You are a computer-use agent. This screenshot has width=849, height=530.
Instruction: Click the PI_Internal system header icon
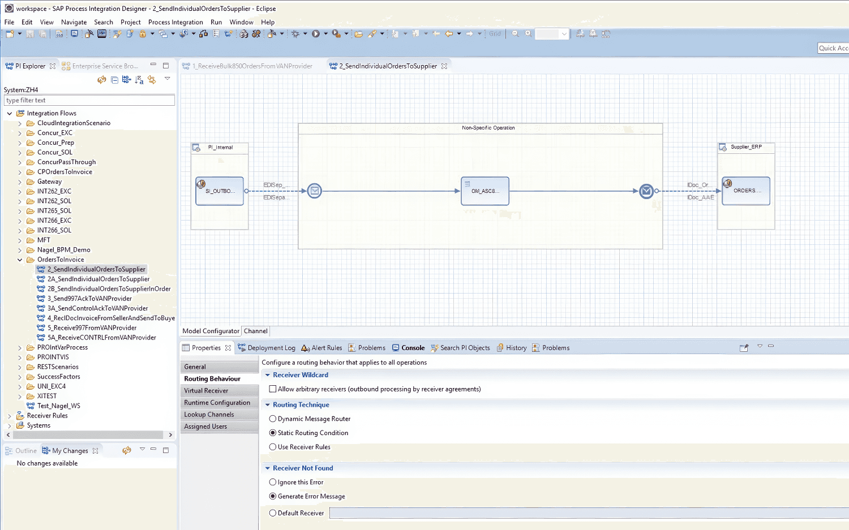196,148
